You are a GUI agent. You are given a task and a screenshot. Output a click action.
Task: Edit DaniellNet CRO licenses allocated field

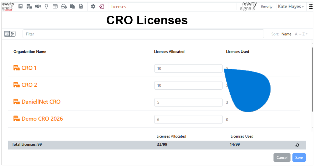(x=188, y=102)
